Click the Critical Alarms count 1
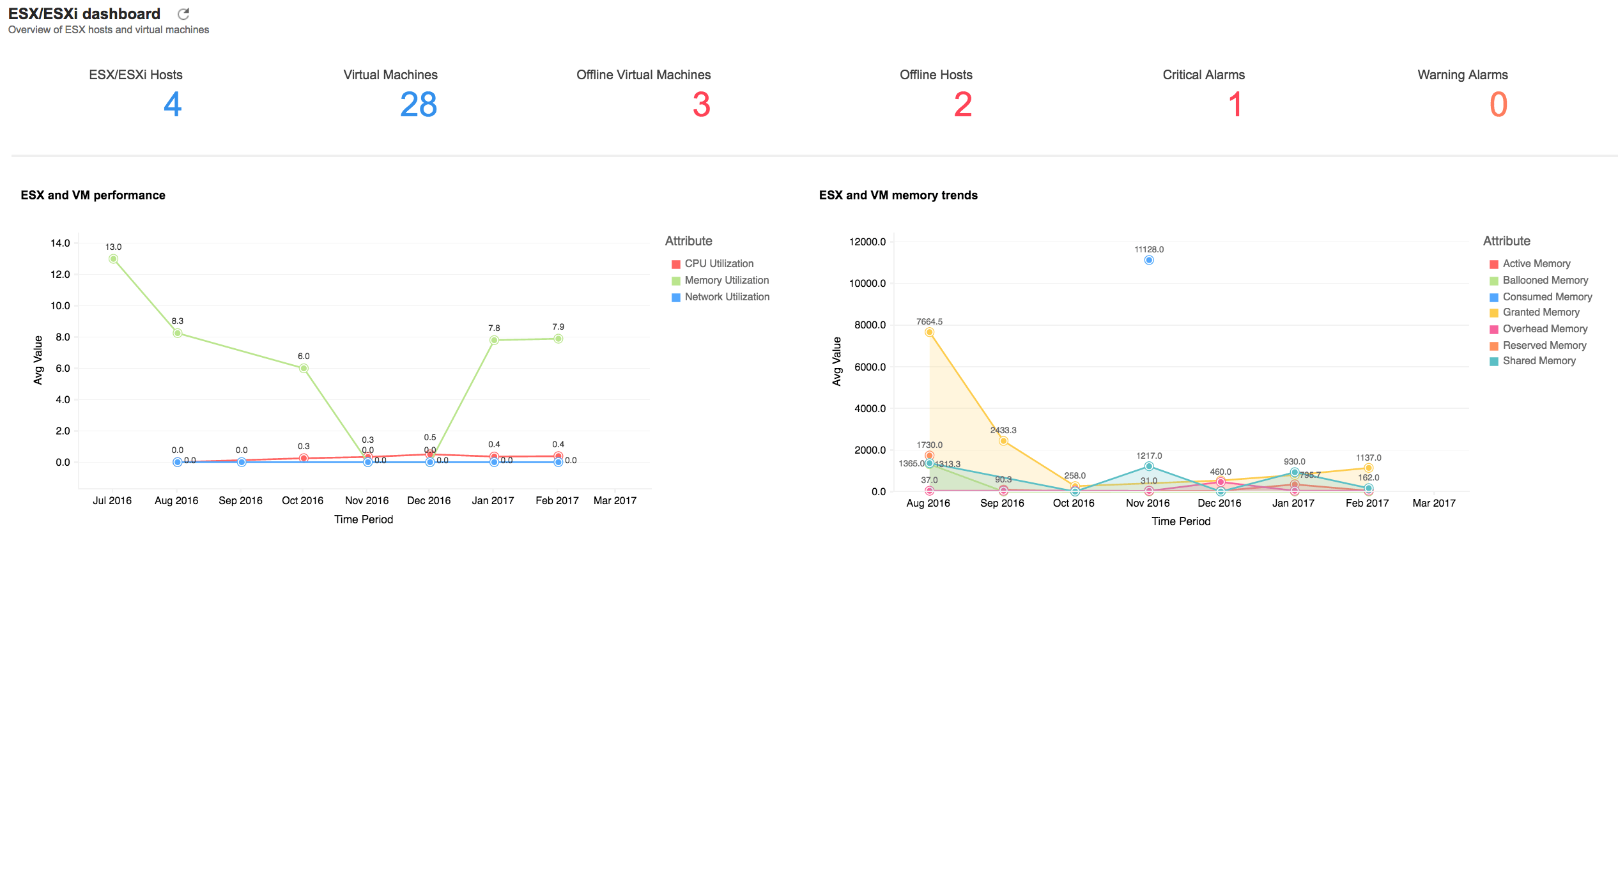 [1235, 105]
